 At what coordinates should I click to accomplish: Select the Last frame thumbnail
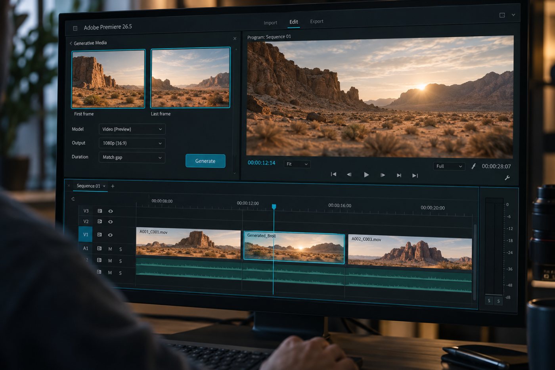[x=190, y=78]
